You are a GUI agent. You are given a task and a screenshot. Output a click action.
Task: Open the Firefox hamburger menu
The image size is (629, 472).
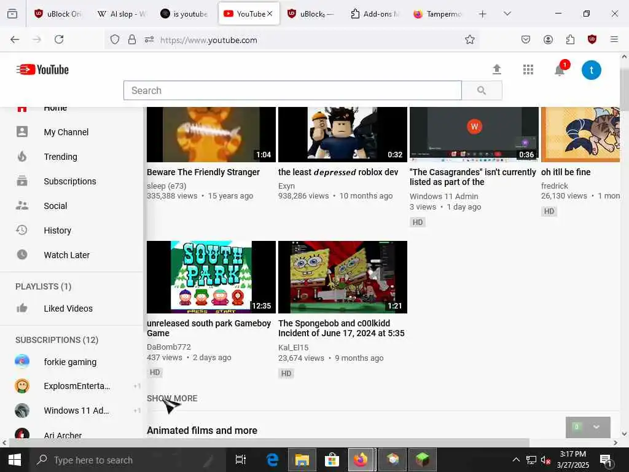coord(614,39)
